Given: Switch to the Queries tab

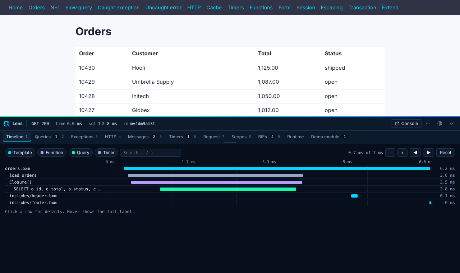Looking at the screenshot, I should pos(49,137).
